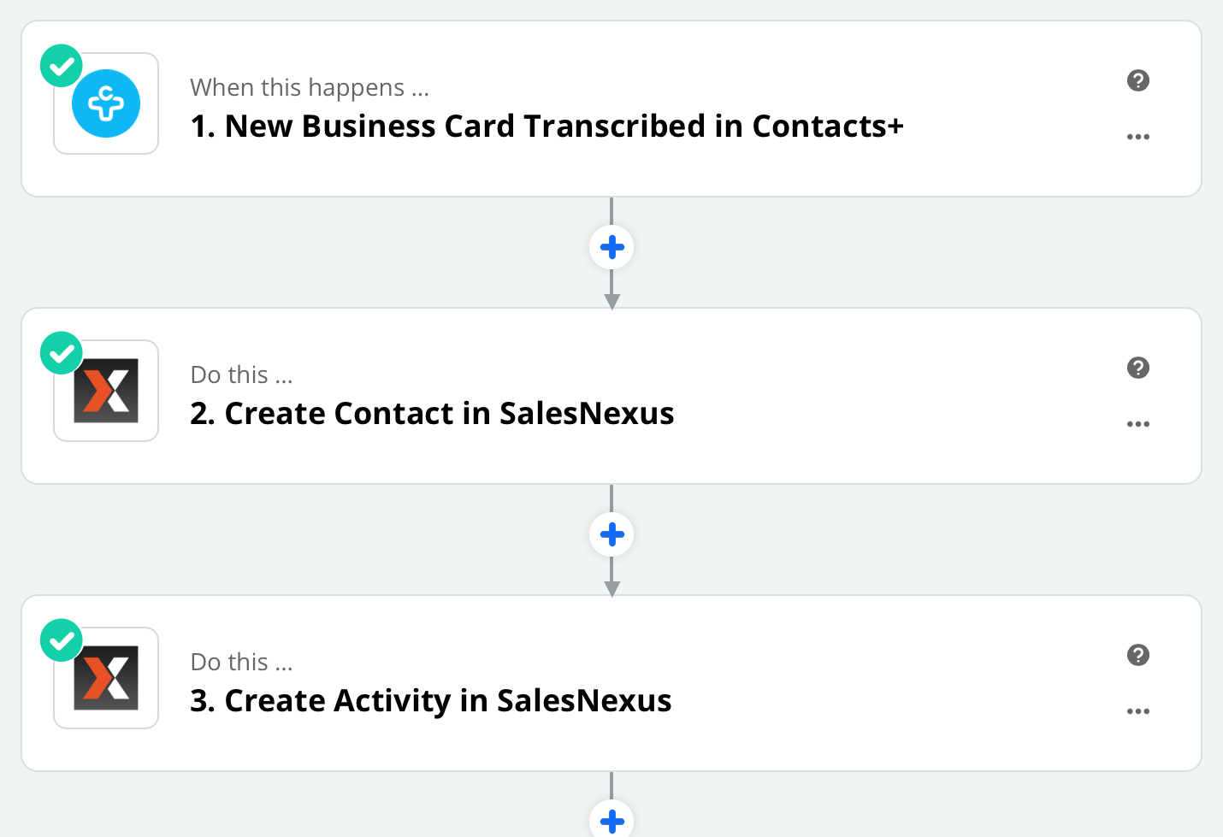Open help for the Contacts+ trigger step
This screenshot has height=837, width=1223.
pos(1138,80)
